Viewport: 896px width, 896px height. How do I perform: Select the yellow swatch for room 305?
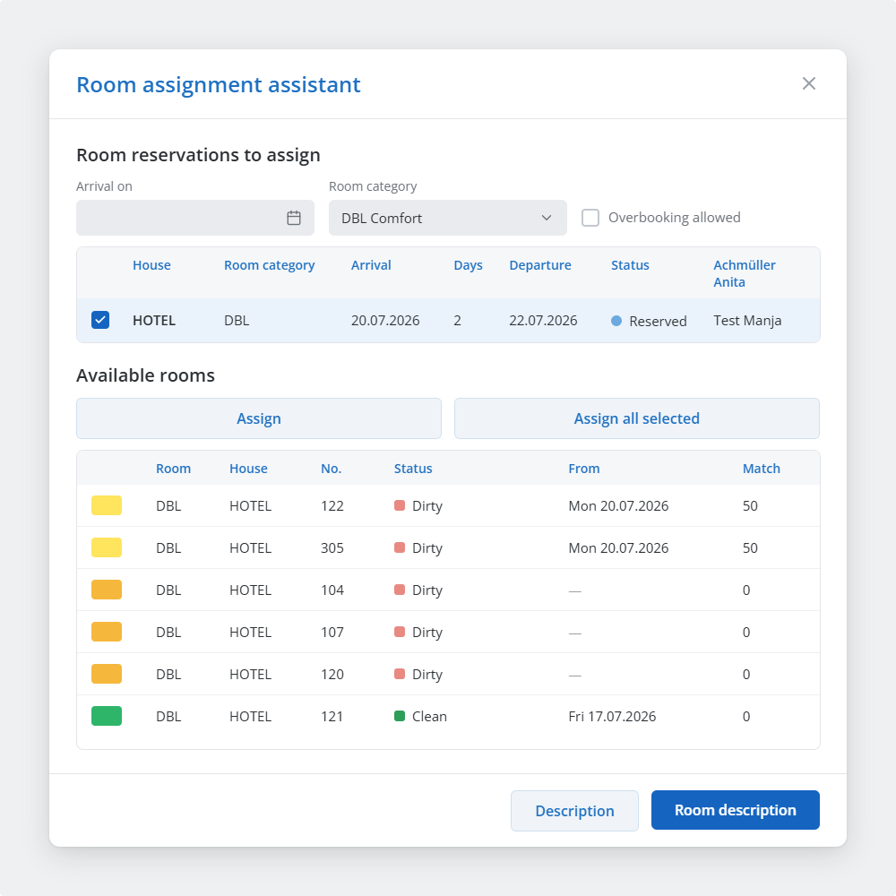tap(107, 547)
